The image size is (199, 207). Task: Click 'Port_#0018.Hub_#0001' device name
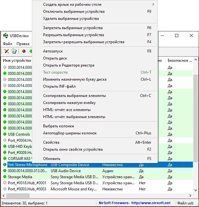[x=27, y=183]
